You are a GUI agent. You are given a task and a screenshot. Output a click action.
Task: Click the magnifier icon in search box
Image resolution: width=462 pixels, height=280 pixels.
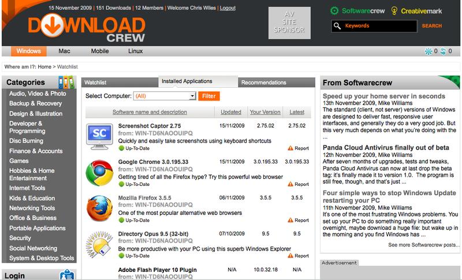pyautogui.click(x=337, y=26)
